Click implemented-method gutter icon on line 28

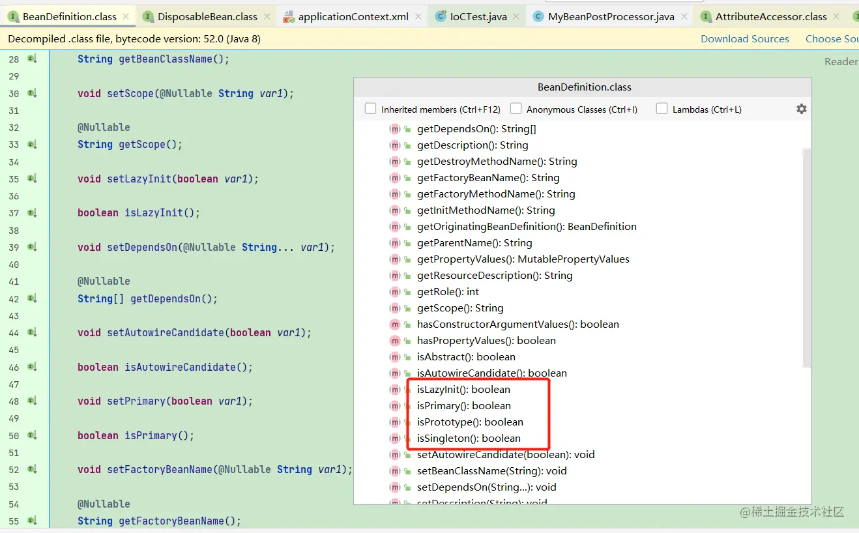coord(32,59)
